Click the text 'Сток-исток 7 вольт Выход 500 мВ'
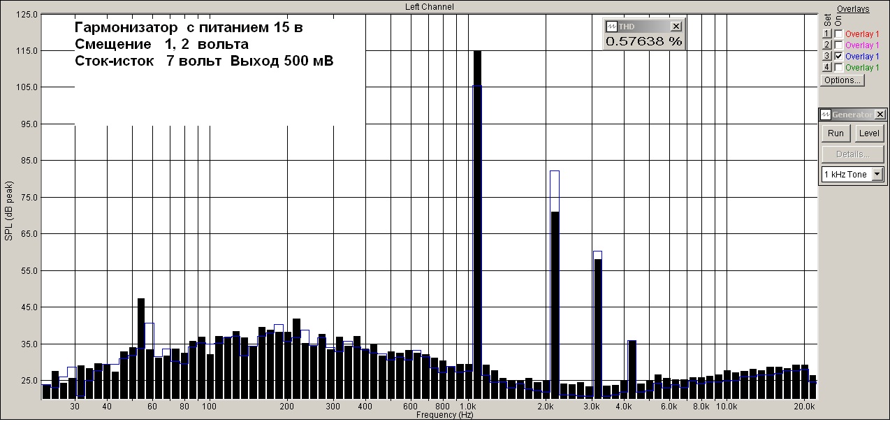The image size is (890, 445). pos(204,61)
